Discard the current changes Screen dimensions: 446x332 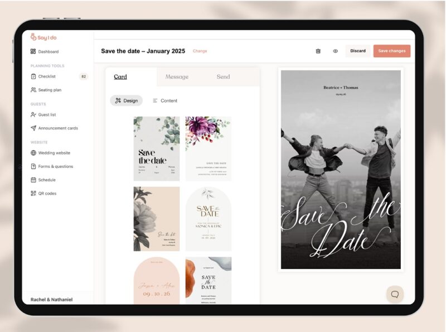click(x=358, y=51)
